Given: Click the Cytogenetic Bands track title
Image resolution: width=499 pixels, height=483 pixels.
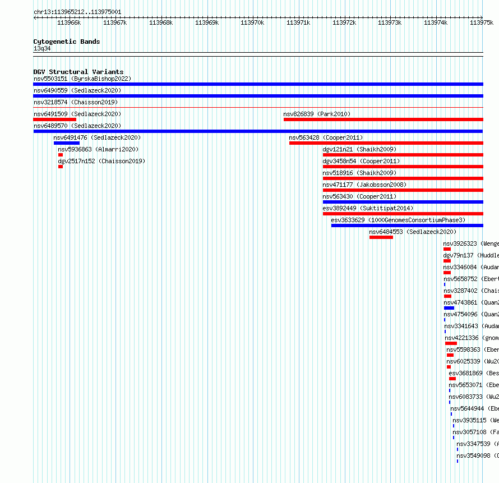Looking at the screenshot, I should pos(67,42).
